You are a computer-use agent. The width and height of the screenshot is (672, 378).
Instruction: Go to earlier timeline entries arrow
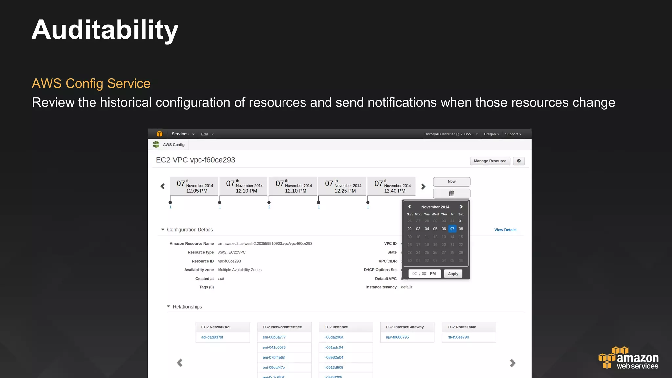pos(163,186)
